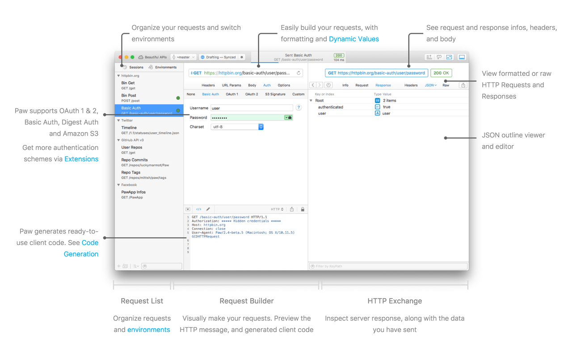The height and width of the screenshot is (357, 572).
Task: Click the blue split view icon in the toolbar
Action: tap(449, 57)
